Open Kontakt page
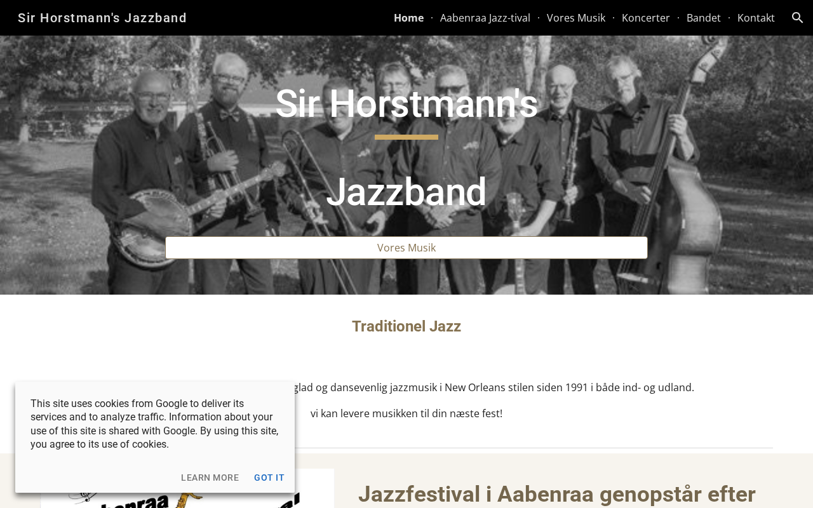This screenshot has height=508, width=813. pos(756,18)
